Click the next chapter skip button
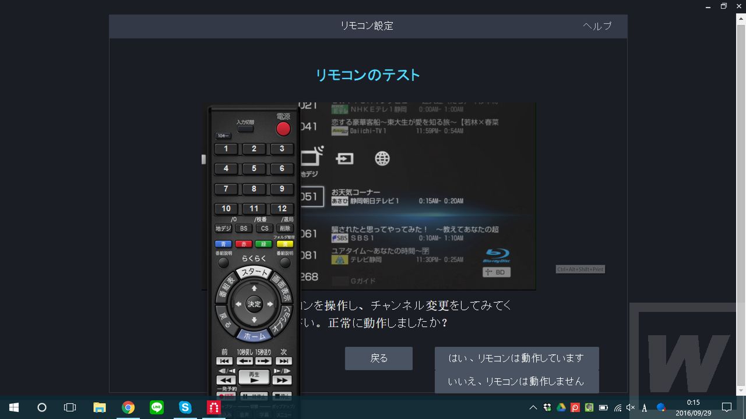This screenshot has width=746, height=419. point(283,361)
